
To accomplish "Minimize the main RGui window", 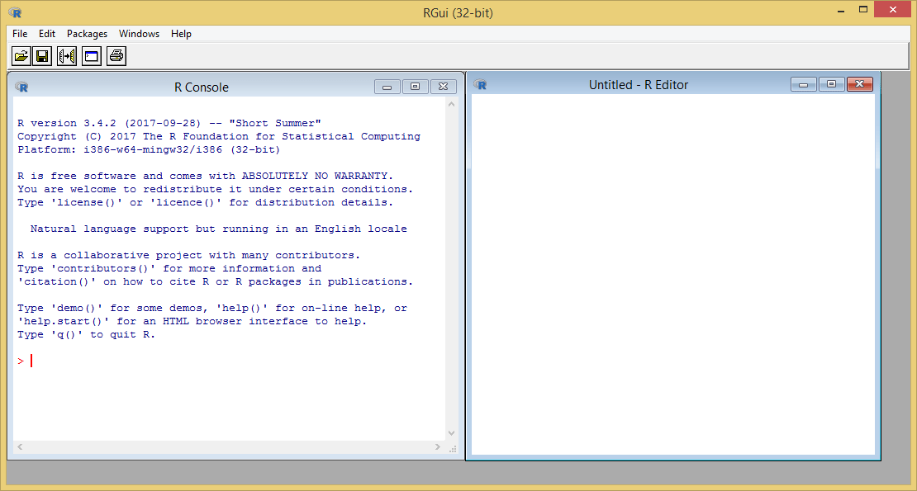I will [841, 10].
